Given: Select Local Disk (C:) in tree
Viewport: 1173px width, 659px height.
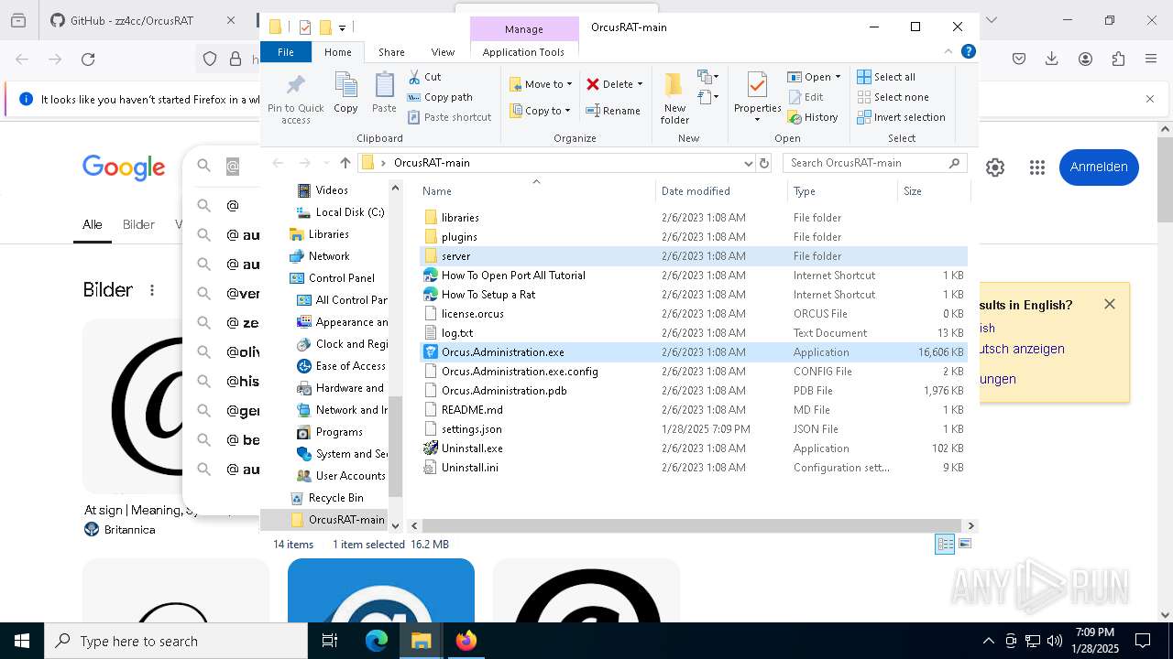Looking at the screenshot, I should (x=349, y=212).
